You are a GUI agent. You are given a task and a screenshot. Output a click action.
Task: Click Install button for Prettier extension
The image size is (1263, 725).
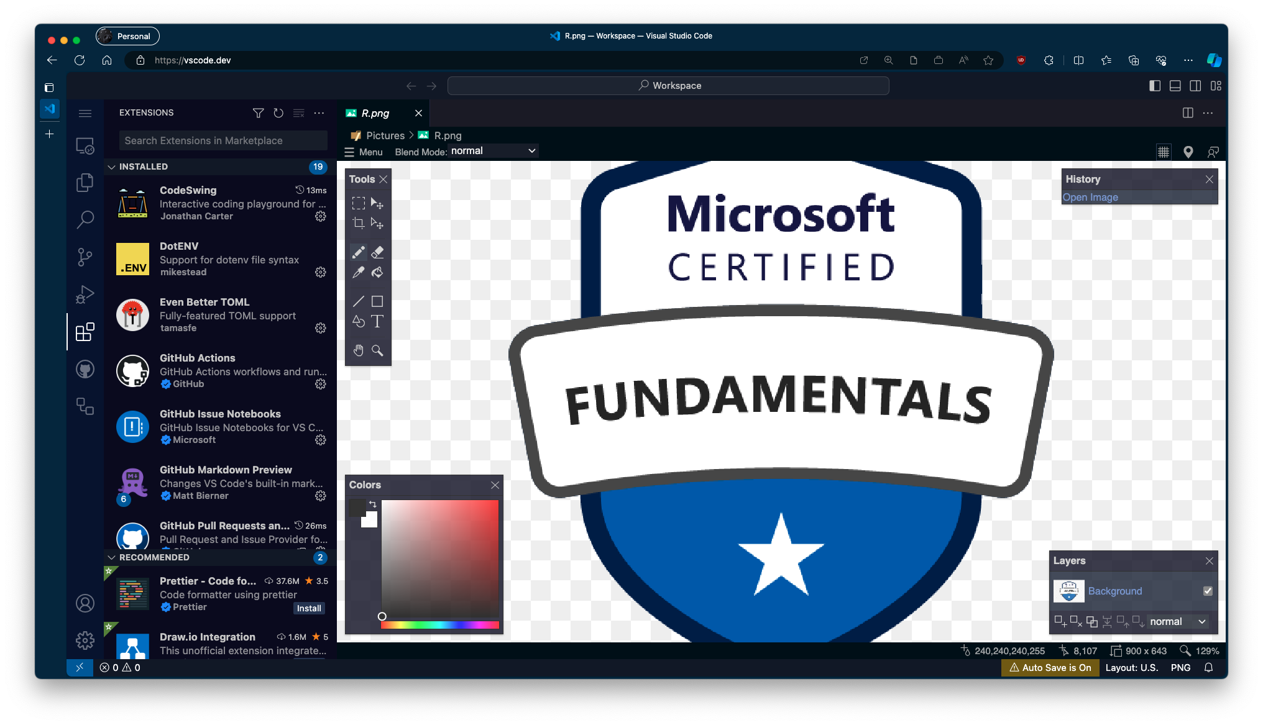(x=309, y=608)
